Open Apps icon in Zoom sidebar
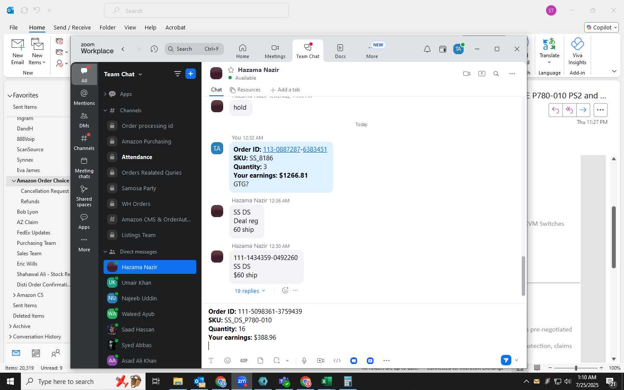 [84, 221]
